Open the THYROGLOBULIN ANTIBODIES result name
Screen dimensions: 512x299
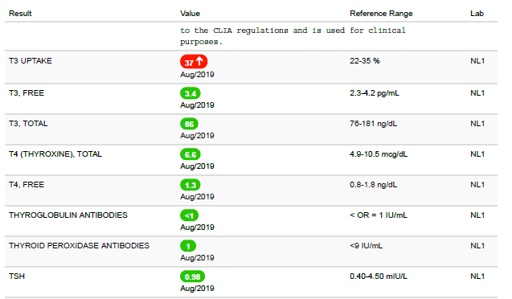(x=68, y=215)
